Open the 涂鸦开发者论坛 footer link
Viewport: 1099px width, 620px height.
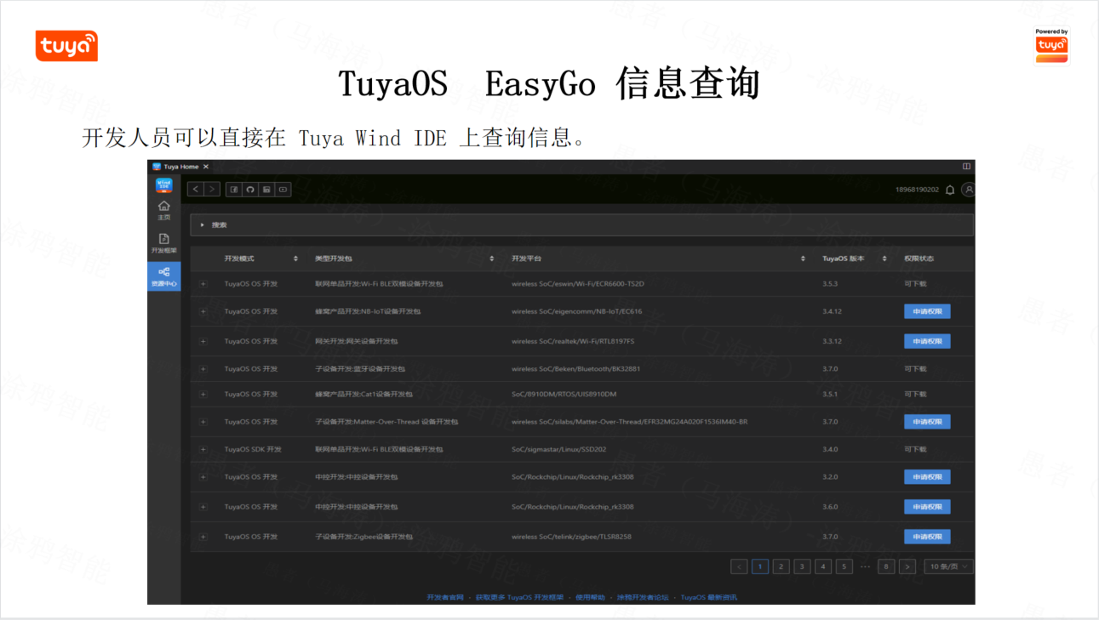click(643, 598)
